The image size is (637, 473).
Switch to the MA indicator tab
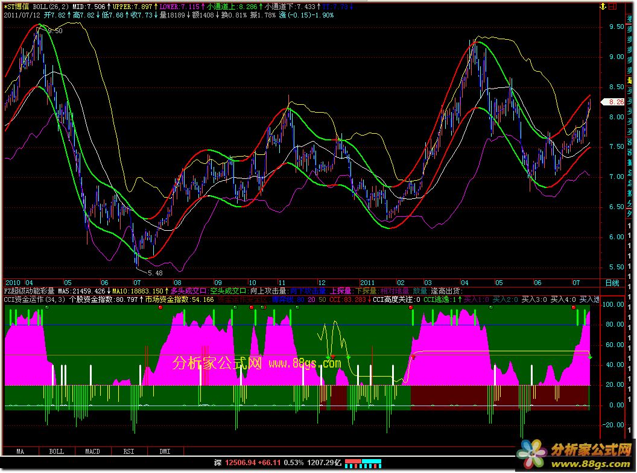pos(21,451)
